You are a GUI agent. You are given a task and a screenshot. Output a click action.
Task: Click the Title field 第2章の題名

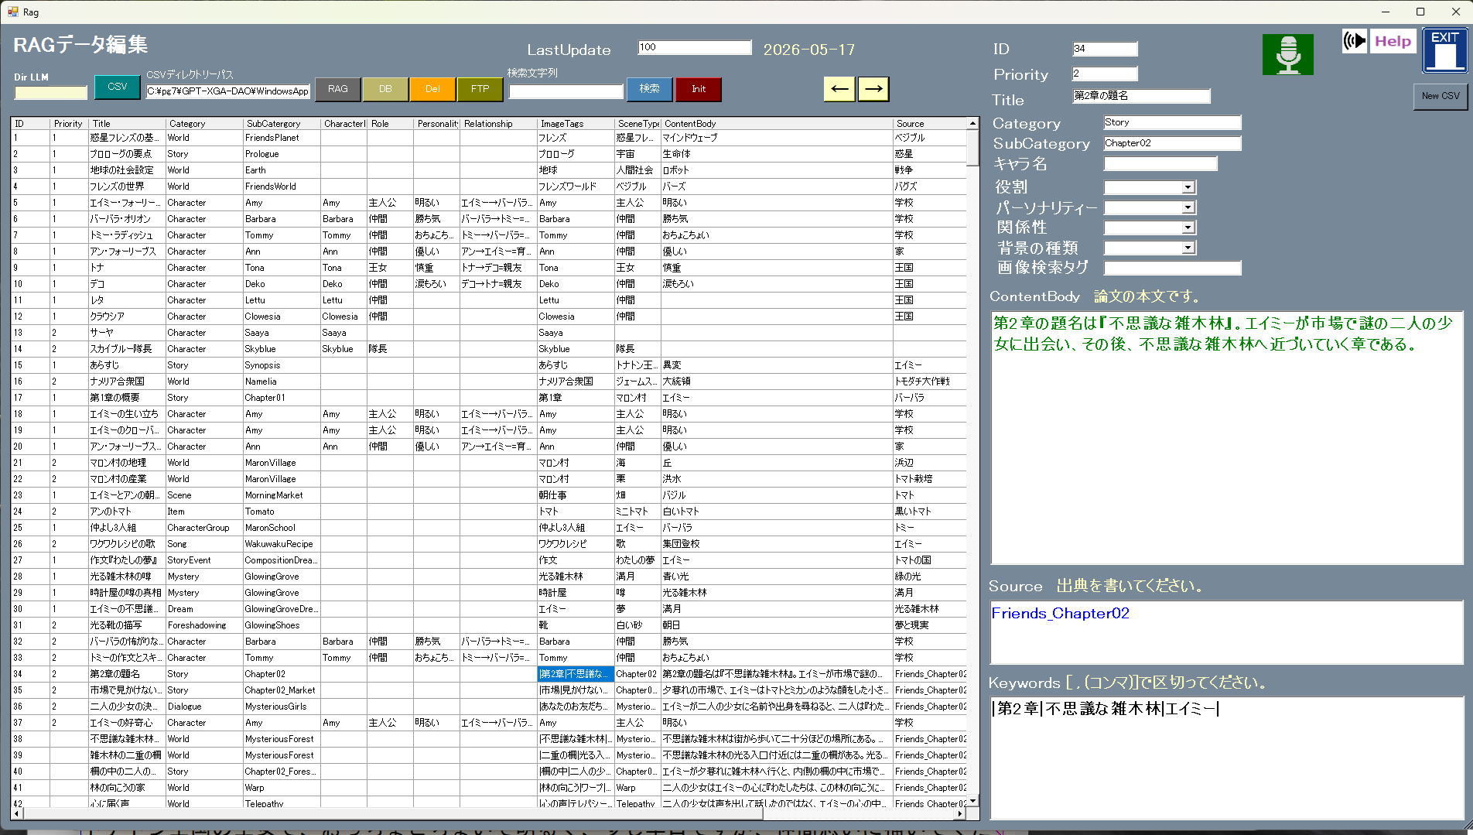point(1141,96)
